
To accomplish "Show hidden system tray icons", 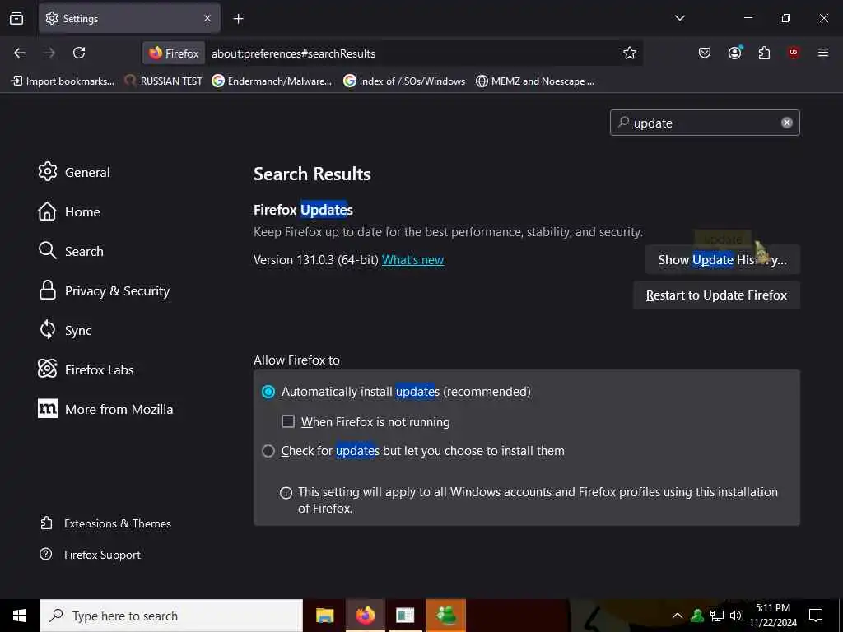I will click(x=678, y=616).
